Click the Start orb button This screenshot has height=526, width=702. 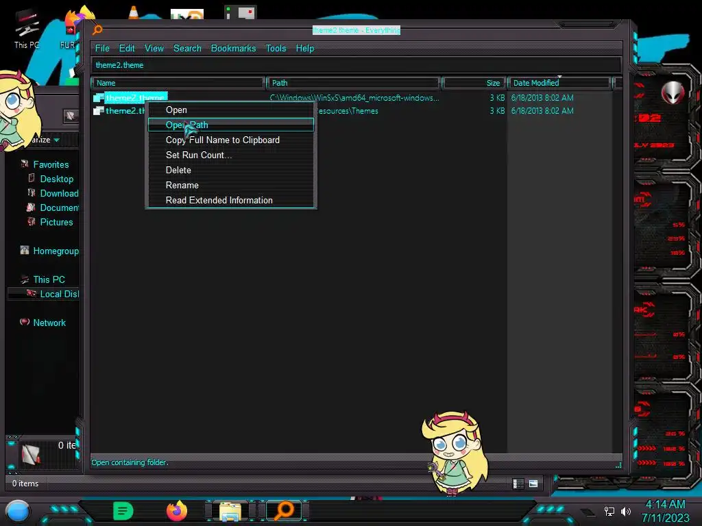(x=18, y=511)
